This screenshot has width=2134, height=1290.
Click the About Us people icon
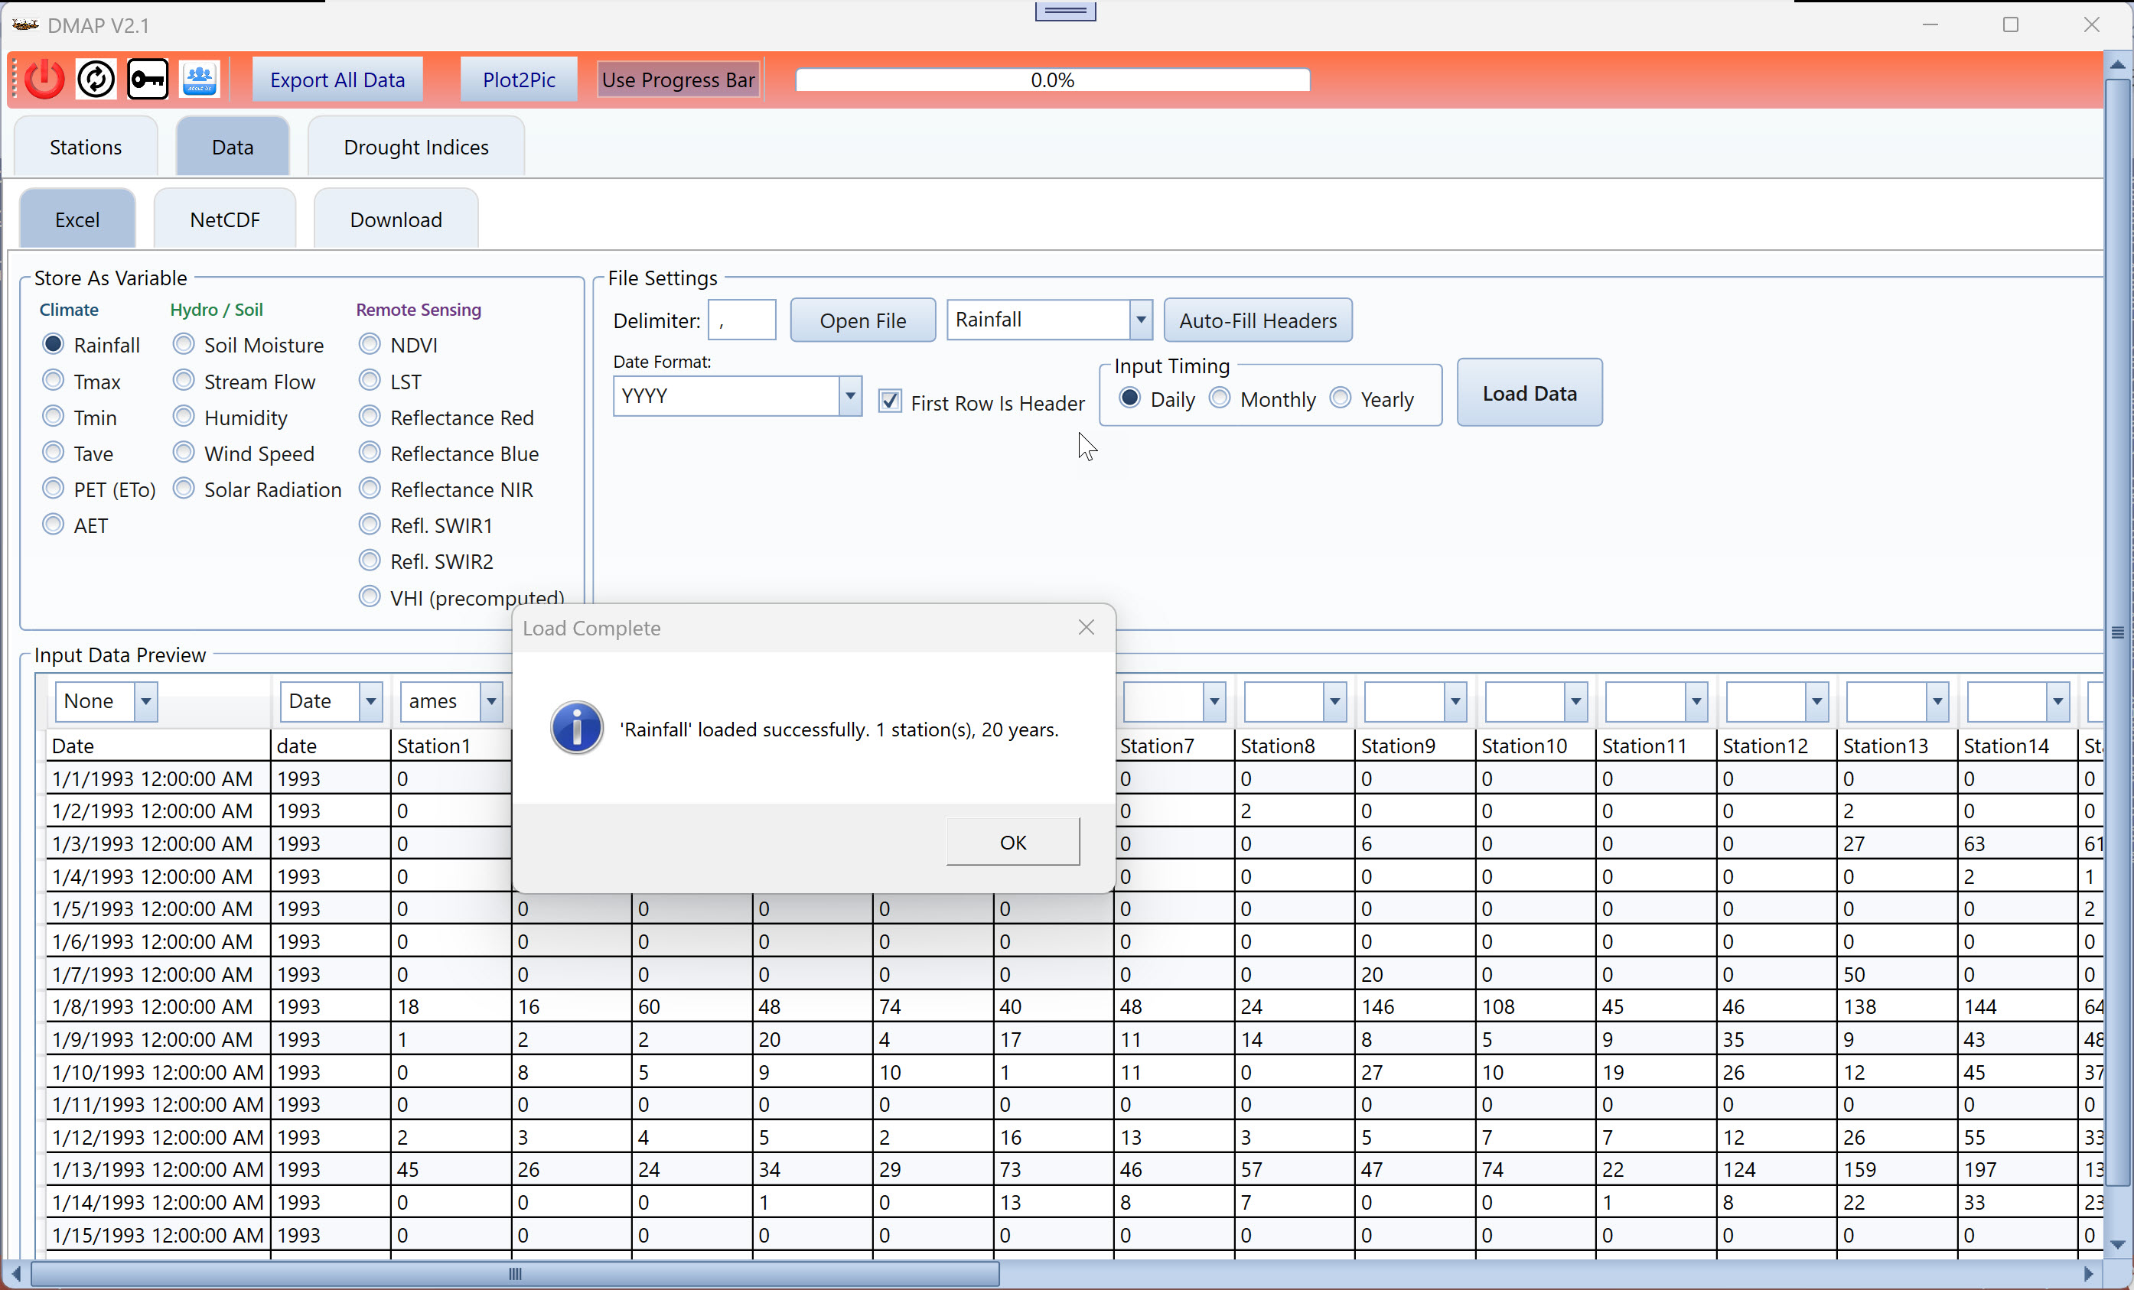point(200,80)
